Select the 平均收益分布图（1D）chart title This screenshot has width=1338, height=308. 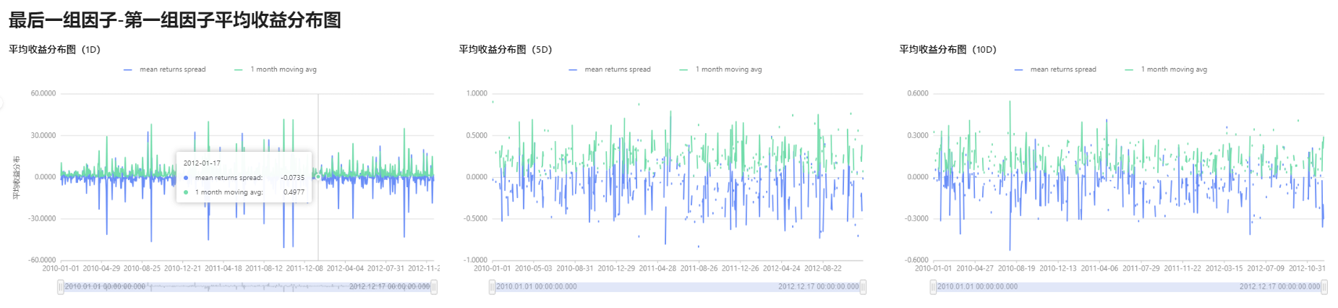pos(54,50)
